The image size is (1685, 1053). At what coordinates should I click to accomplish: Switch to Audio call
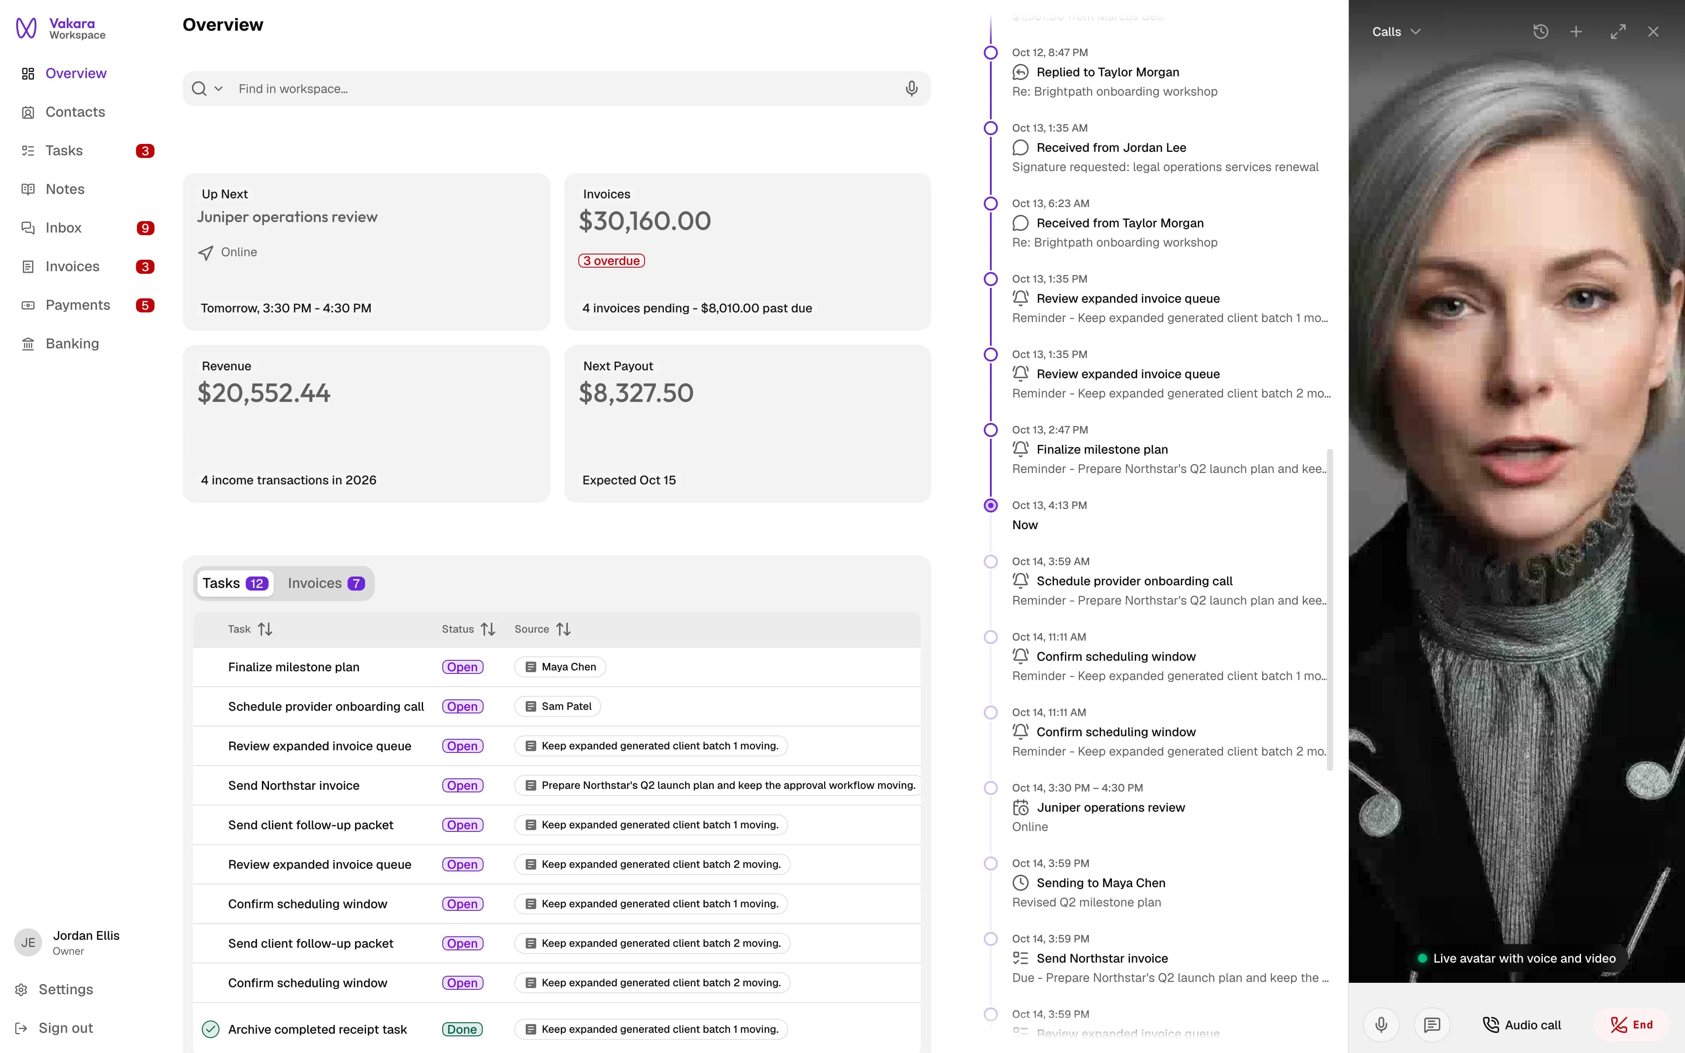click(x=1521, y=1024)
